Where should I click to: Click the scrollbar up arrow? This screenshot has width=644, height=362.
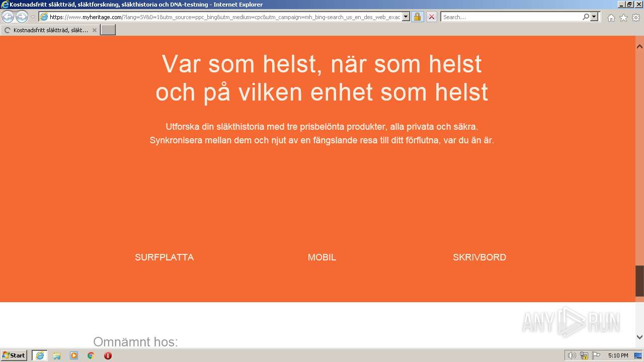640,47
